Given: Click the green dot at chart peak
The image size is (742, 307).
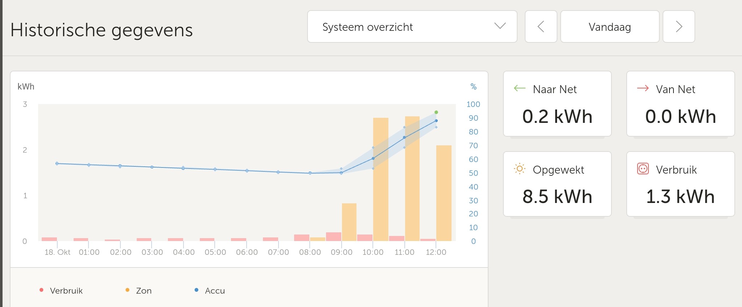Looking at the screenshot, I should [x=436, y=112].
